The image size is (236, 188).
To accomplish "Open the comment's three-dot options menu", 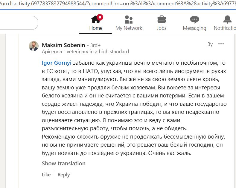I will 221,44.
